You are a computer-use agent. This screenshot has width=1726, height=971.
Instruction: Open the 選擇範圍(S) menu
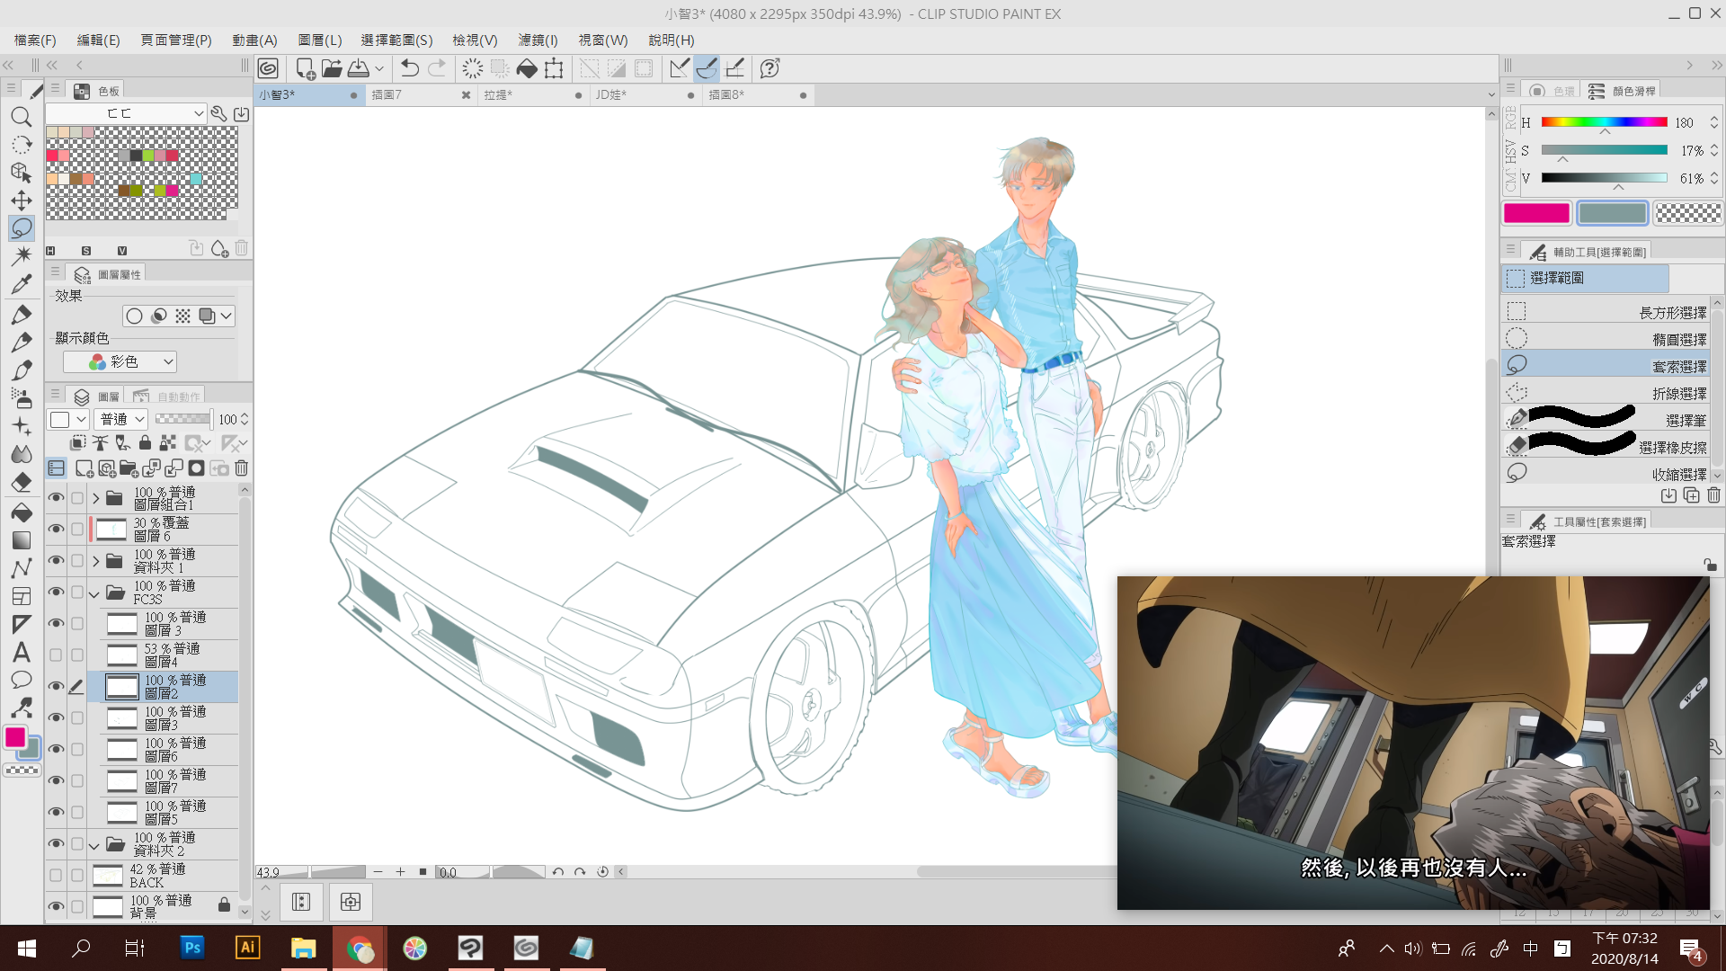(396, 40)
